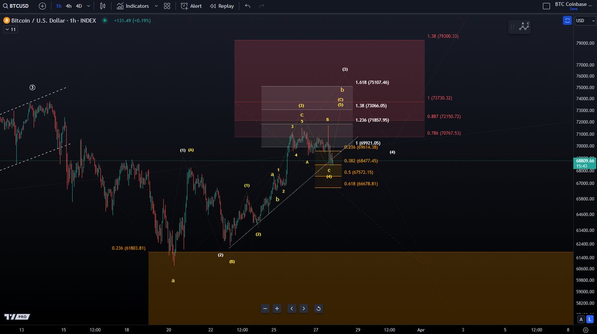Open chart settings gear icon
The image size is (597, 334).
point(585,330)
